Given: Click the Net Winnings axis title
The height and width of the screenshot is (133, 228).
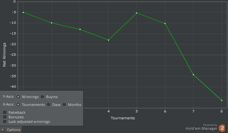Looking at the screenshot, I should coord(5,54).
